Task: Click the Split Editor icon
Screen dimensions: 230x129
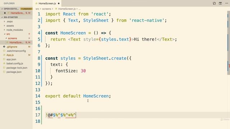Action: coord(220,3)
